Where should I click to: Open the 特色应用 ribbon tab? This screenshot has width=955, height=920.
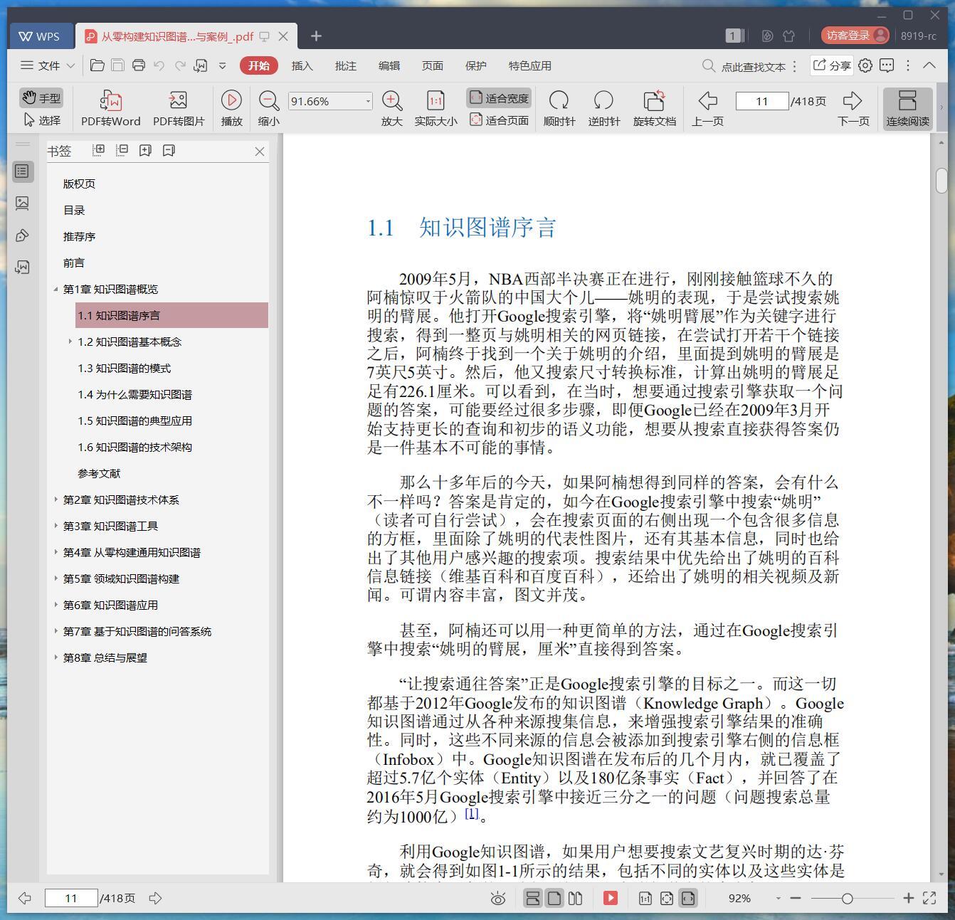(x=529, y=65)
